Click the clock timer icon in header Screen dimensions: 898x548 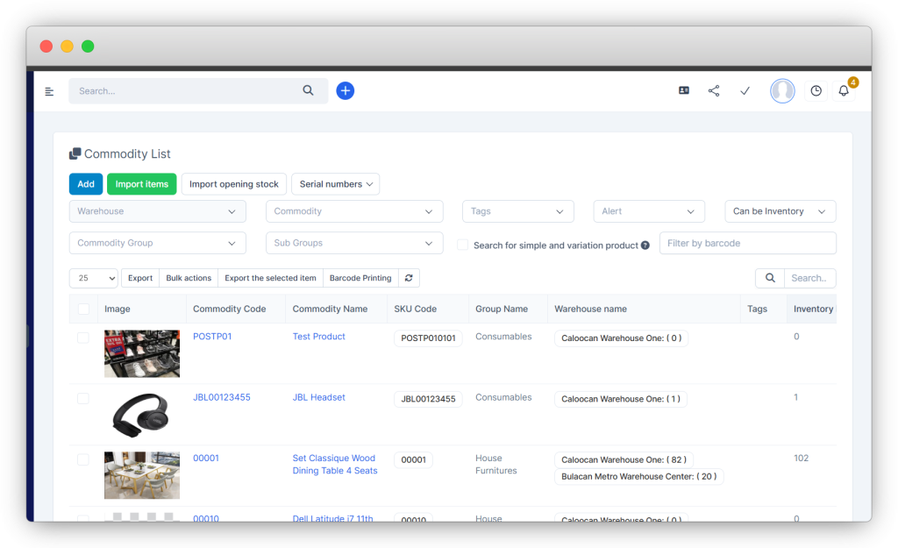point(816,91)
